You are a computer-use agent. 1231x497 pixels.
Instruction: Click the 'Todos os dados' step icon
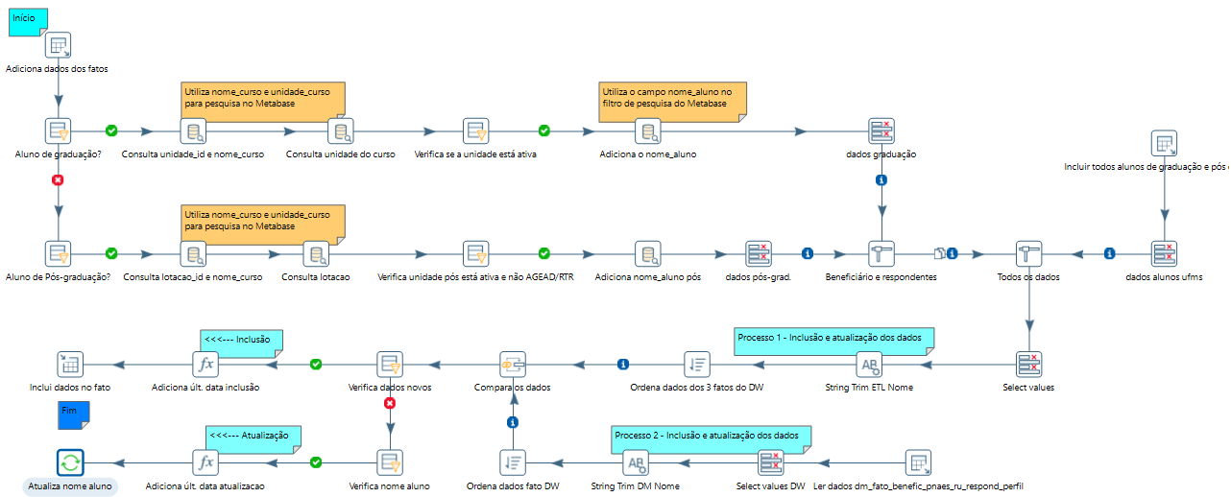[x=1028, y=254]
